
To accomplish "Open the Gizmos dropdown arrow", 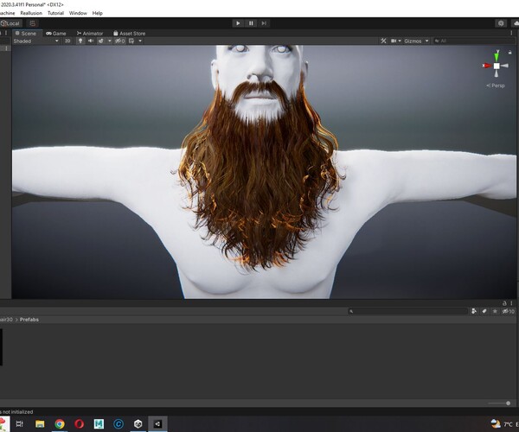I will 427,41.
